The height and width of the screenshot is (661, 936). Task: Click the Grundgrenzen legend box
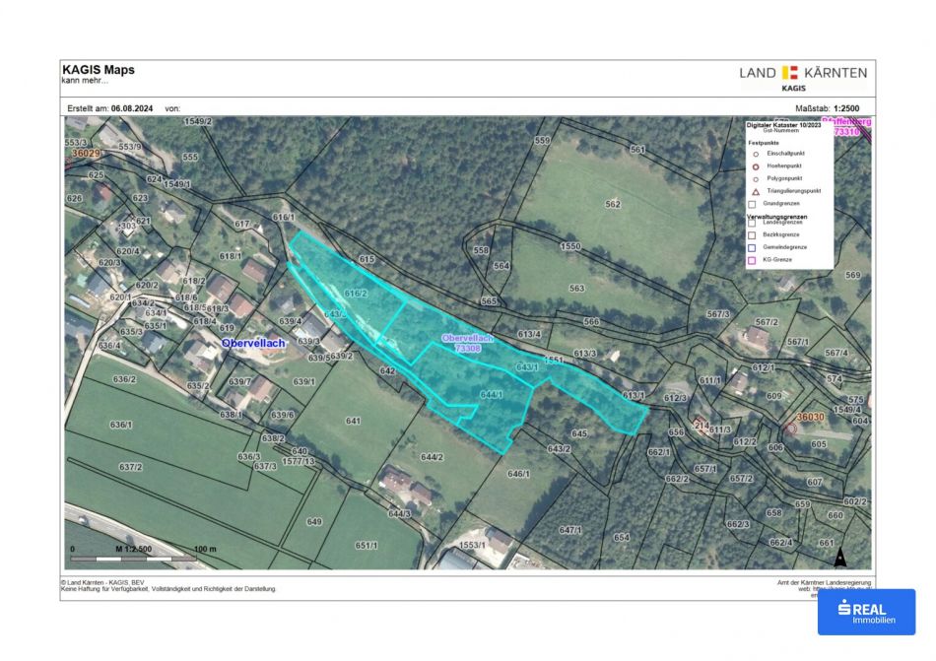[x=753, y=204]
